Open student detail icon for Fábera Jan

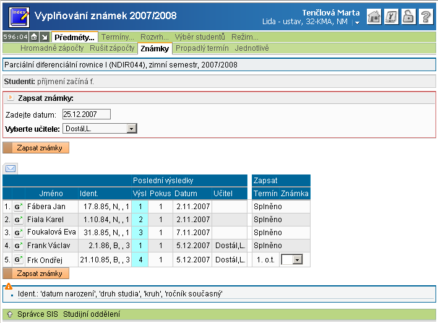point(18,207)
